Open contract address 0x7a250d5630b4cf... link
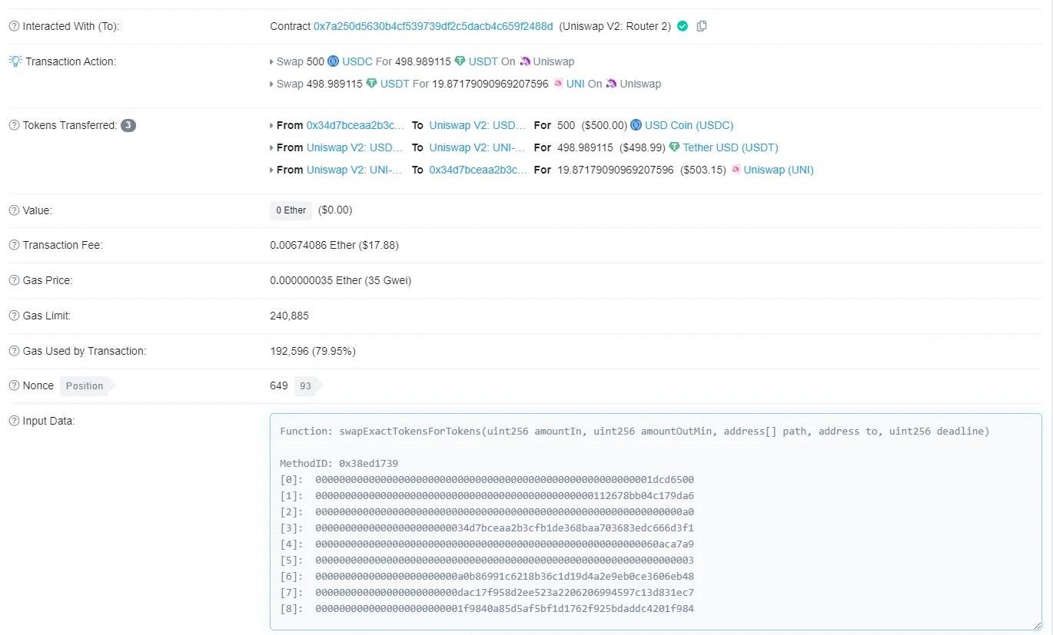Screen dimensions: 1053x635 pyautogui.click(x=433, y=26)
